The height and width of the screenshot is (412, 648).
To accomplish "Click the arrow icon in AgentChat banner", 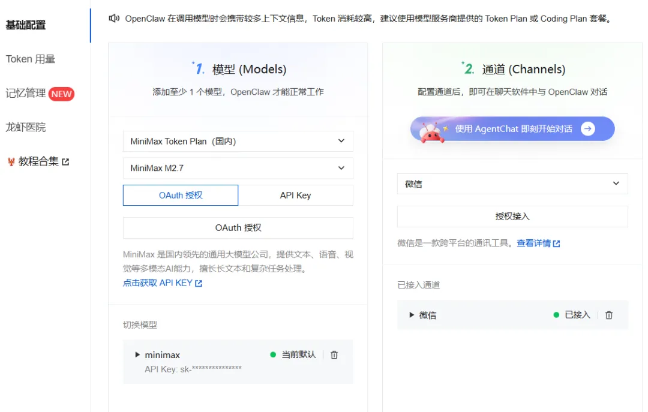I will [587, 128].
